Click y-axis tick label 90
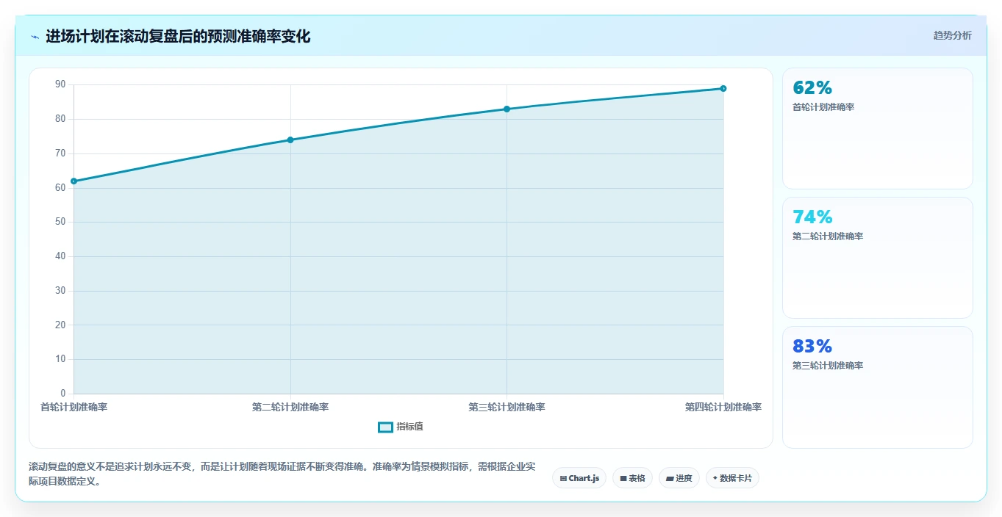Image resolution: width=1002 pixels, height=517 pixels. tap(60, 84)
